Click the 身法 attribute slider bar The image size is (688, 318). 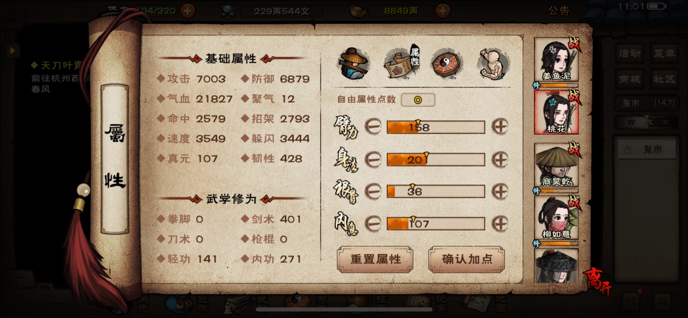coord(436,160)
